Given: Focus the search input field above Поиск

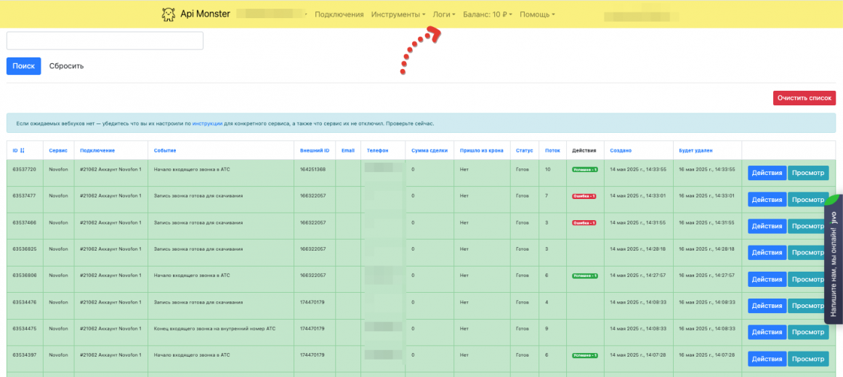Looking at the screenshot, I should tap(105, 41).
